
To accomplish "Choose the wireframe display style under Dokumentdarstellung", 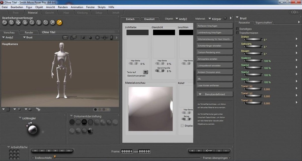I will pos(84,122).
